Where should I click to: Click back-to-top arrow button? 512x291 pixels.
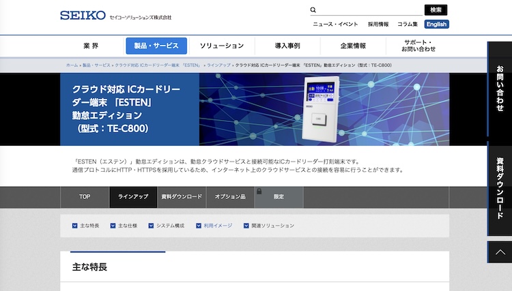(x=500, y=252)
